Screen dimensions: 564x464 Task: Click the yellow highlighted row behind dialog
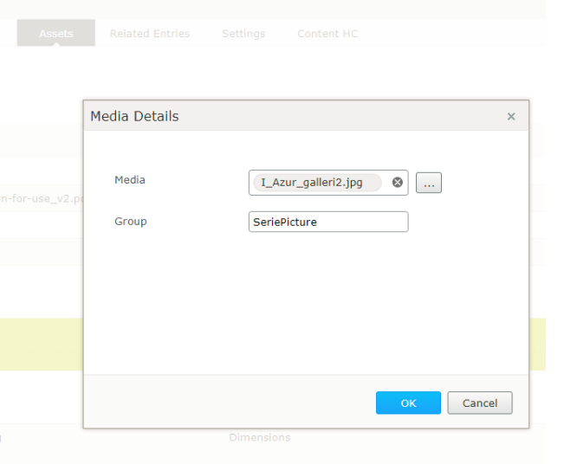click(x=537, y=344)
